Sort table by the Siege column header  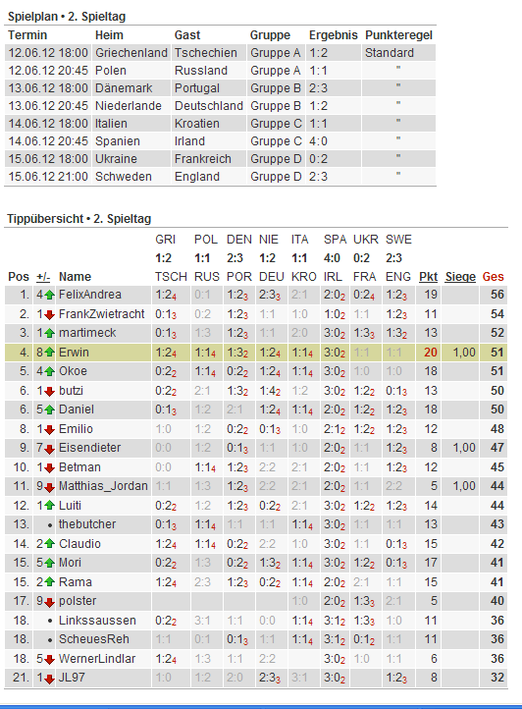460,277
